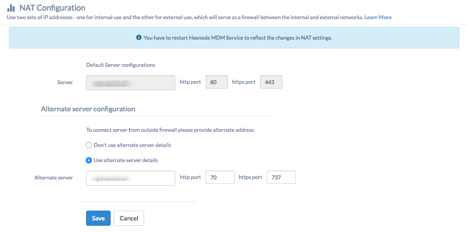467x232 pixels.
Task: Click the alternate http port field showing 70
Action: (220, 177)
